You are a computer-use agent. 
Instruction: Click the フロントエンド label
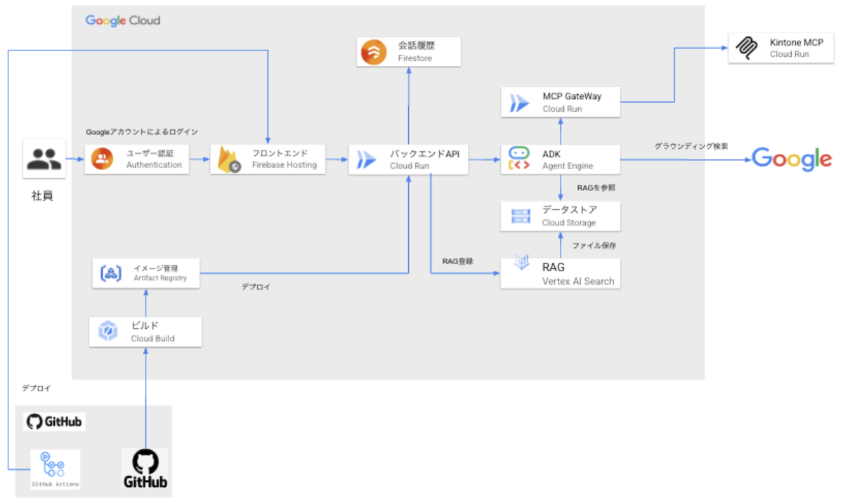tap(280, 153)
